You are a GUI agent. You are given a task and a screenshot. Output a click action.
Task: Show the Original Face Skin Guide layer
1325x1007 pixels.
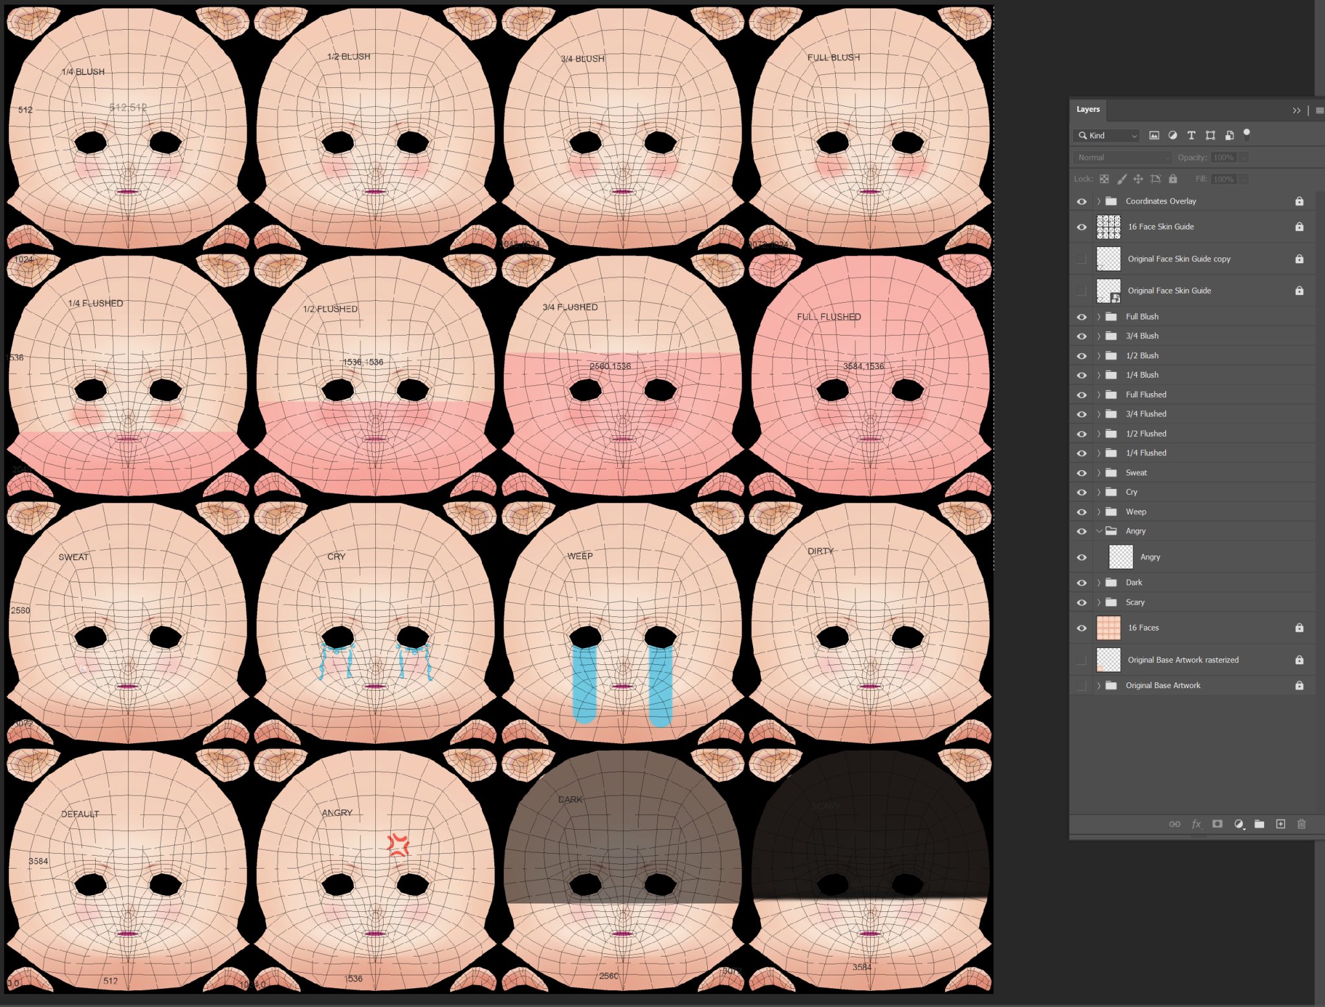click(x=1081, y=291)
